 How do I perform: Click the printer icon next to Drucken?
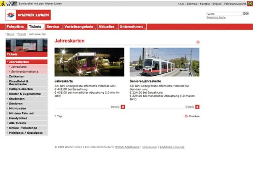click(x=186, y=116)
